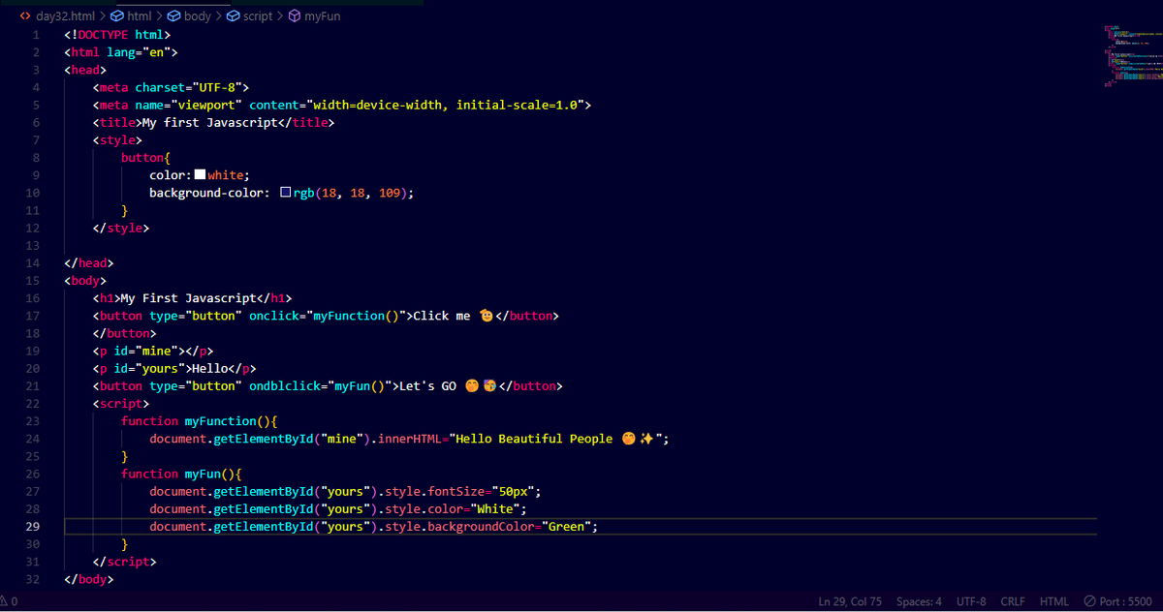Image resolution: width=1163 pixels, height=612 pixels.
Task: Open the rgb(18, 18, 109) color swatch
Action: pos(285,193)
